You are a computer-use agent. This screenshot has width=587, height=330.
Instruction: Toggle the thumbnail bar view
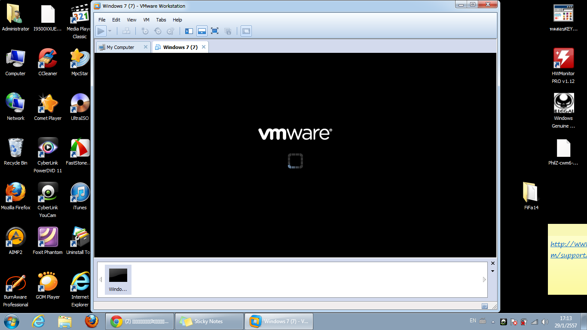202,31
